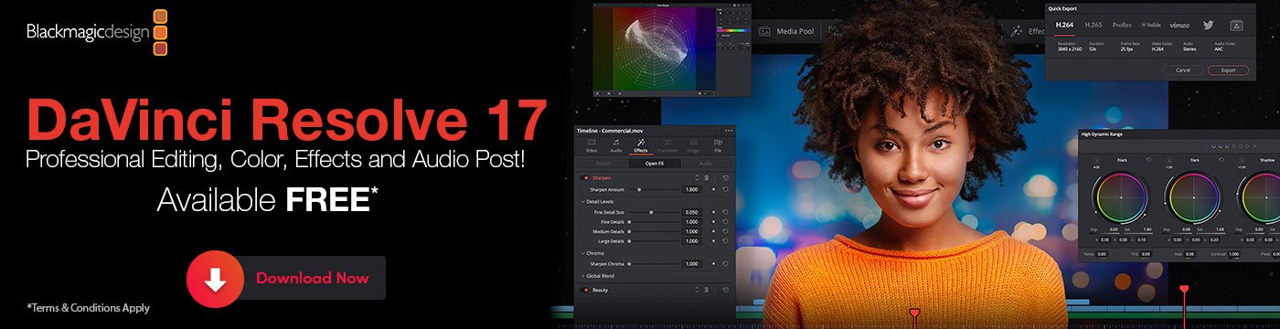Image resolution: width=1280 pixels, height=329 pixels.
Task: Click the Dark color wheel
Action: pyautogui.click(x=1194, y=198)
